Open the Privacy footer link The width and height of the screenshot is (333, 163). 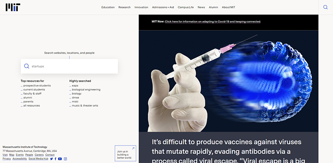(7, 159)
